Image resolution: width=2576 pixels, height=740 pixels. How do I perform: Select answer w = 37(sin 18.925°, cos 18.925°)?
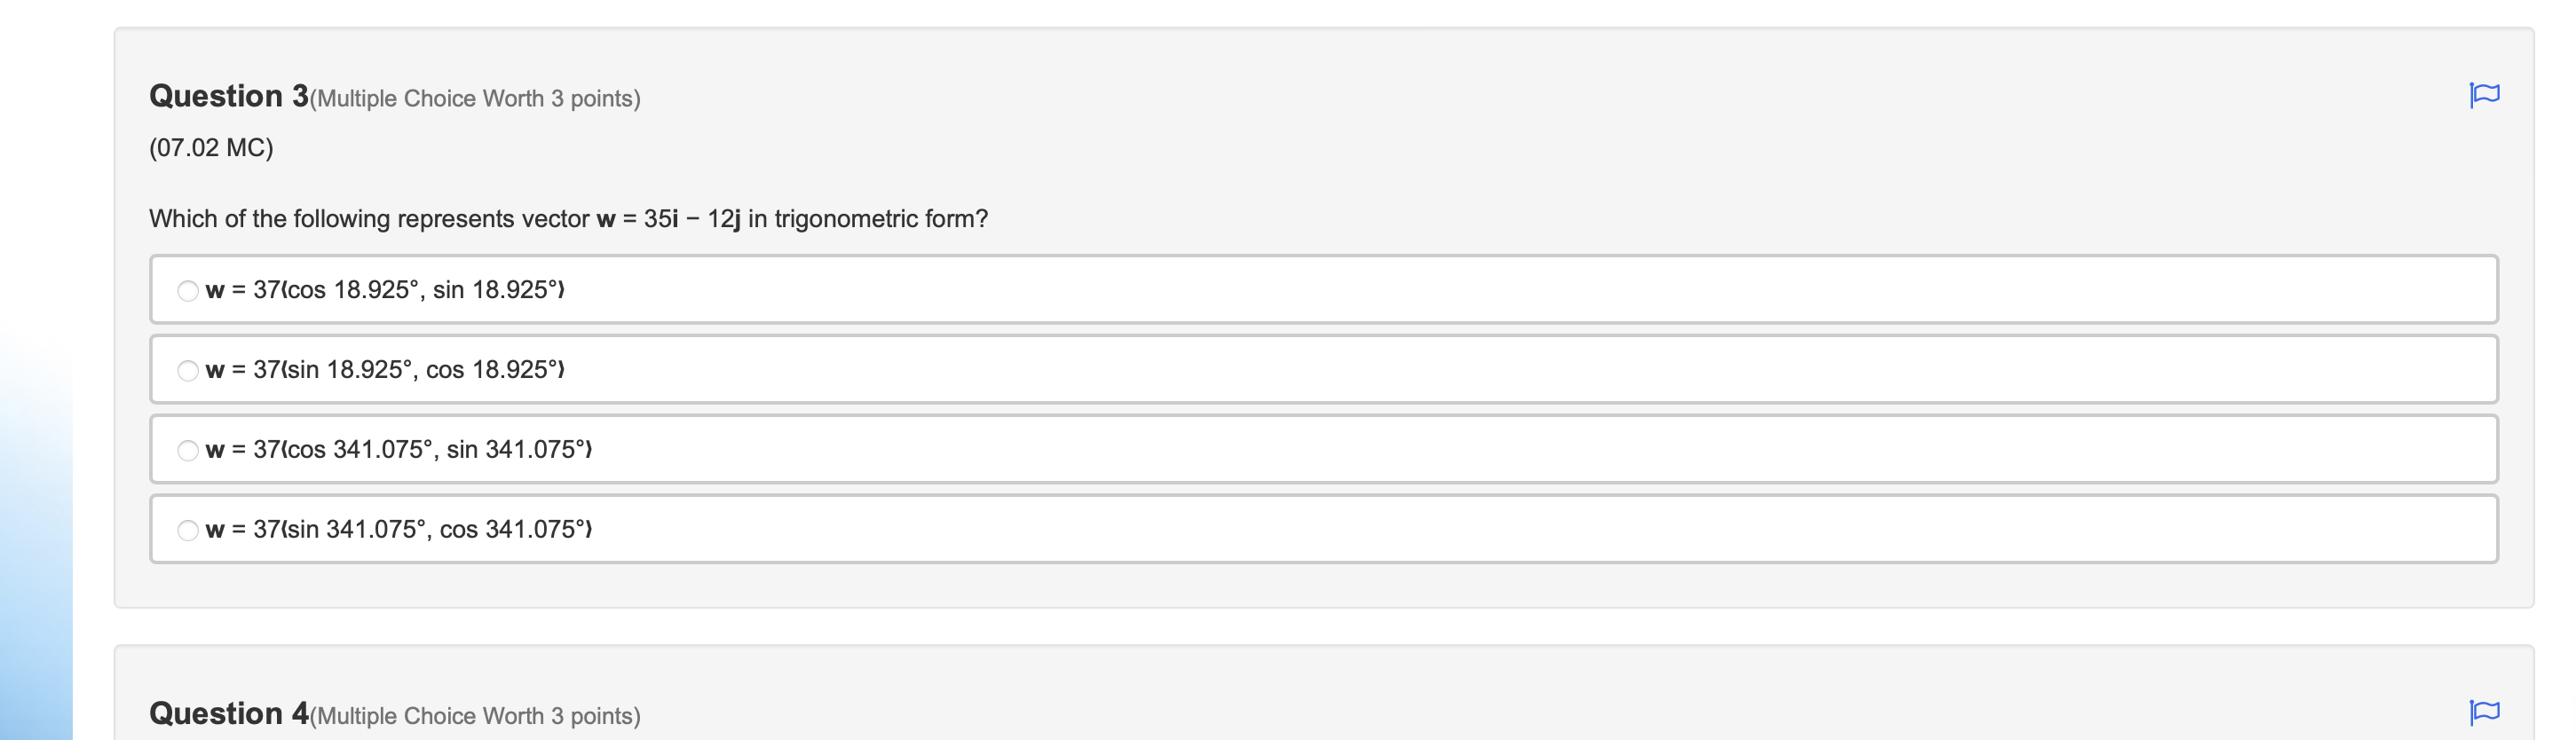click(188, 370)
